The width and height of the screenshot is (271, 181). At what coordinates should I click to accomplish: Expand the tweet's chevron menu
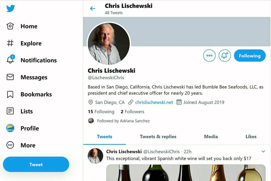263,151
